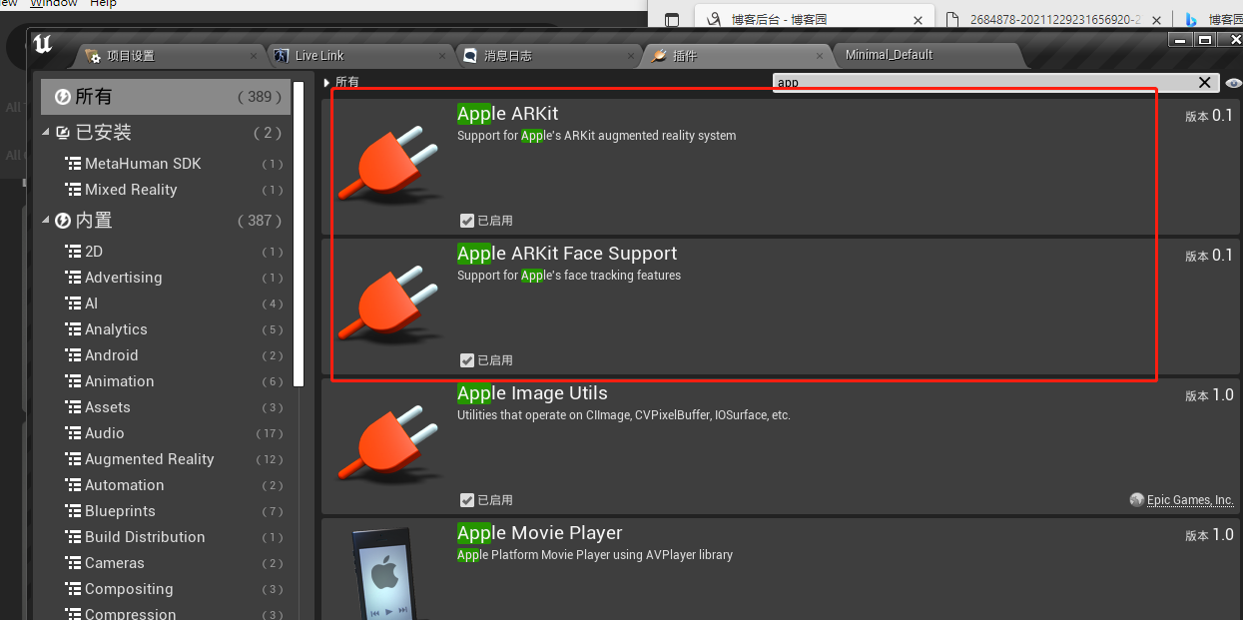Close the 项目设置 tab
Screen dimensions: 1243x620
pos(256,56)
